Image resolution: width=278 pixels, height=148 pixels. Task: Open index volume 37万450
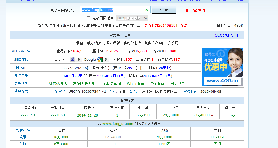click(x=142, y=115)
